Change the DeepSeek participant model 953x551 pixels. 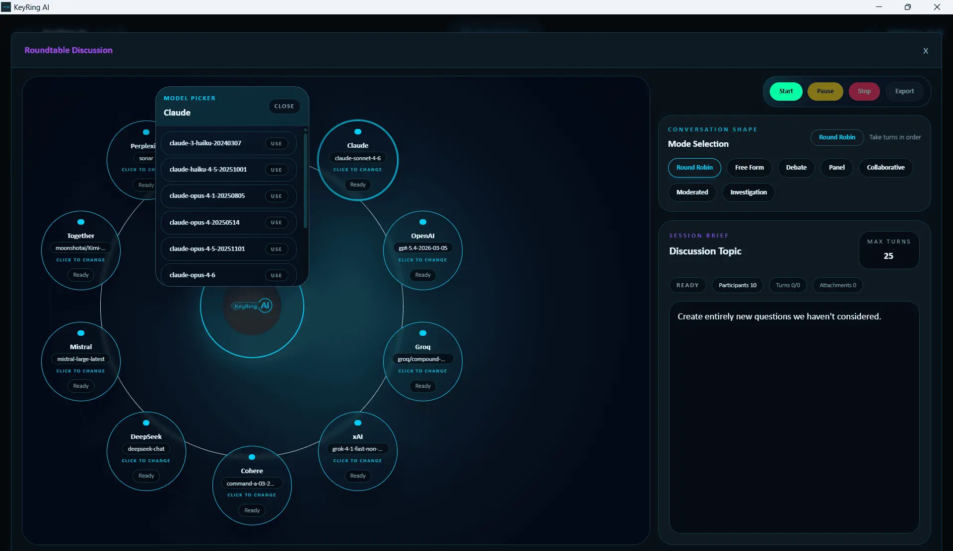point(146,461)
